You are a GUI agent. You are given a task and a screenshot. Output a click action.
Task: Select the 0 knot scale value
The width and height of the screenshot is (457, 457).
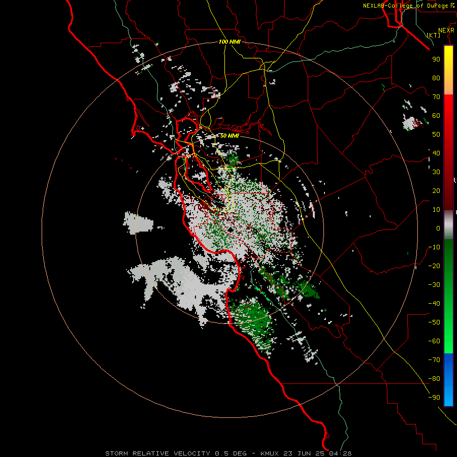[438, 228]
